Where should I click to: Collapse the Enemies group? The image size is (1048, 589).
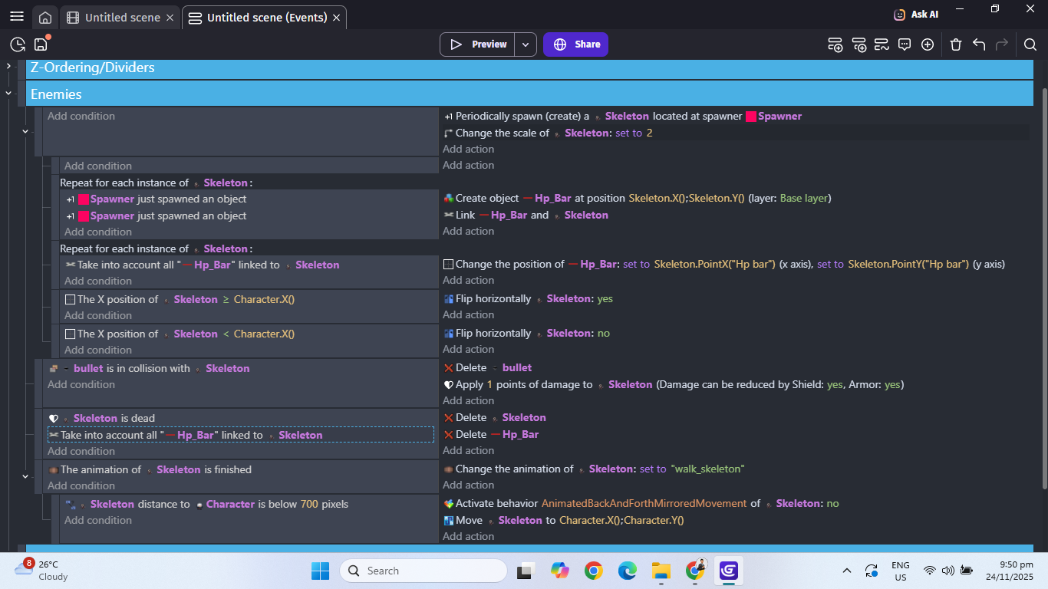[8, 94]
